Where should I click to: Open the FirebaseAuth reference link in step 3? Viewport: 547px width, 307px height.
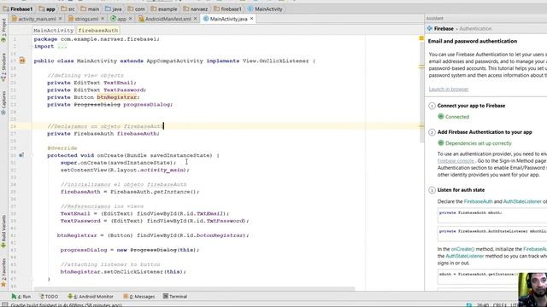pos(478,201)
